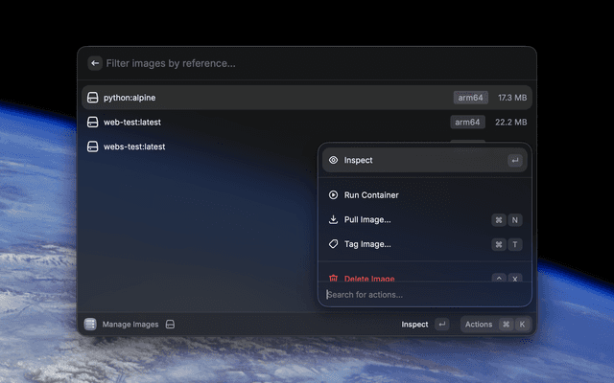Click the Delete Image trash icon

coord(333,278)
